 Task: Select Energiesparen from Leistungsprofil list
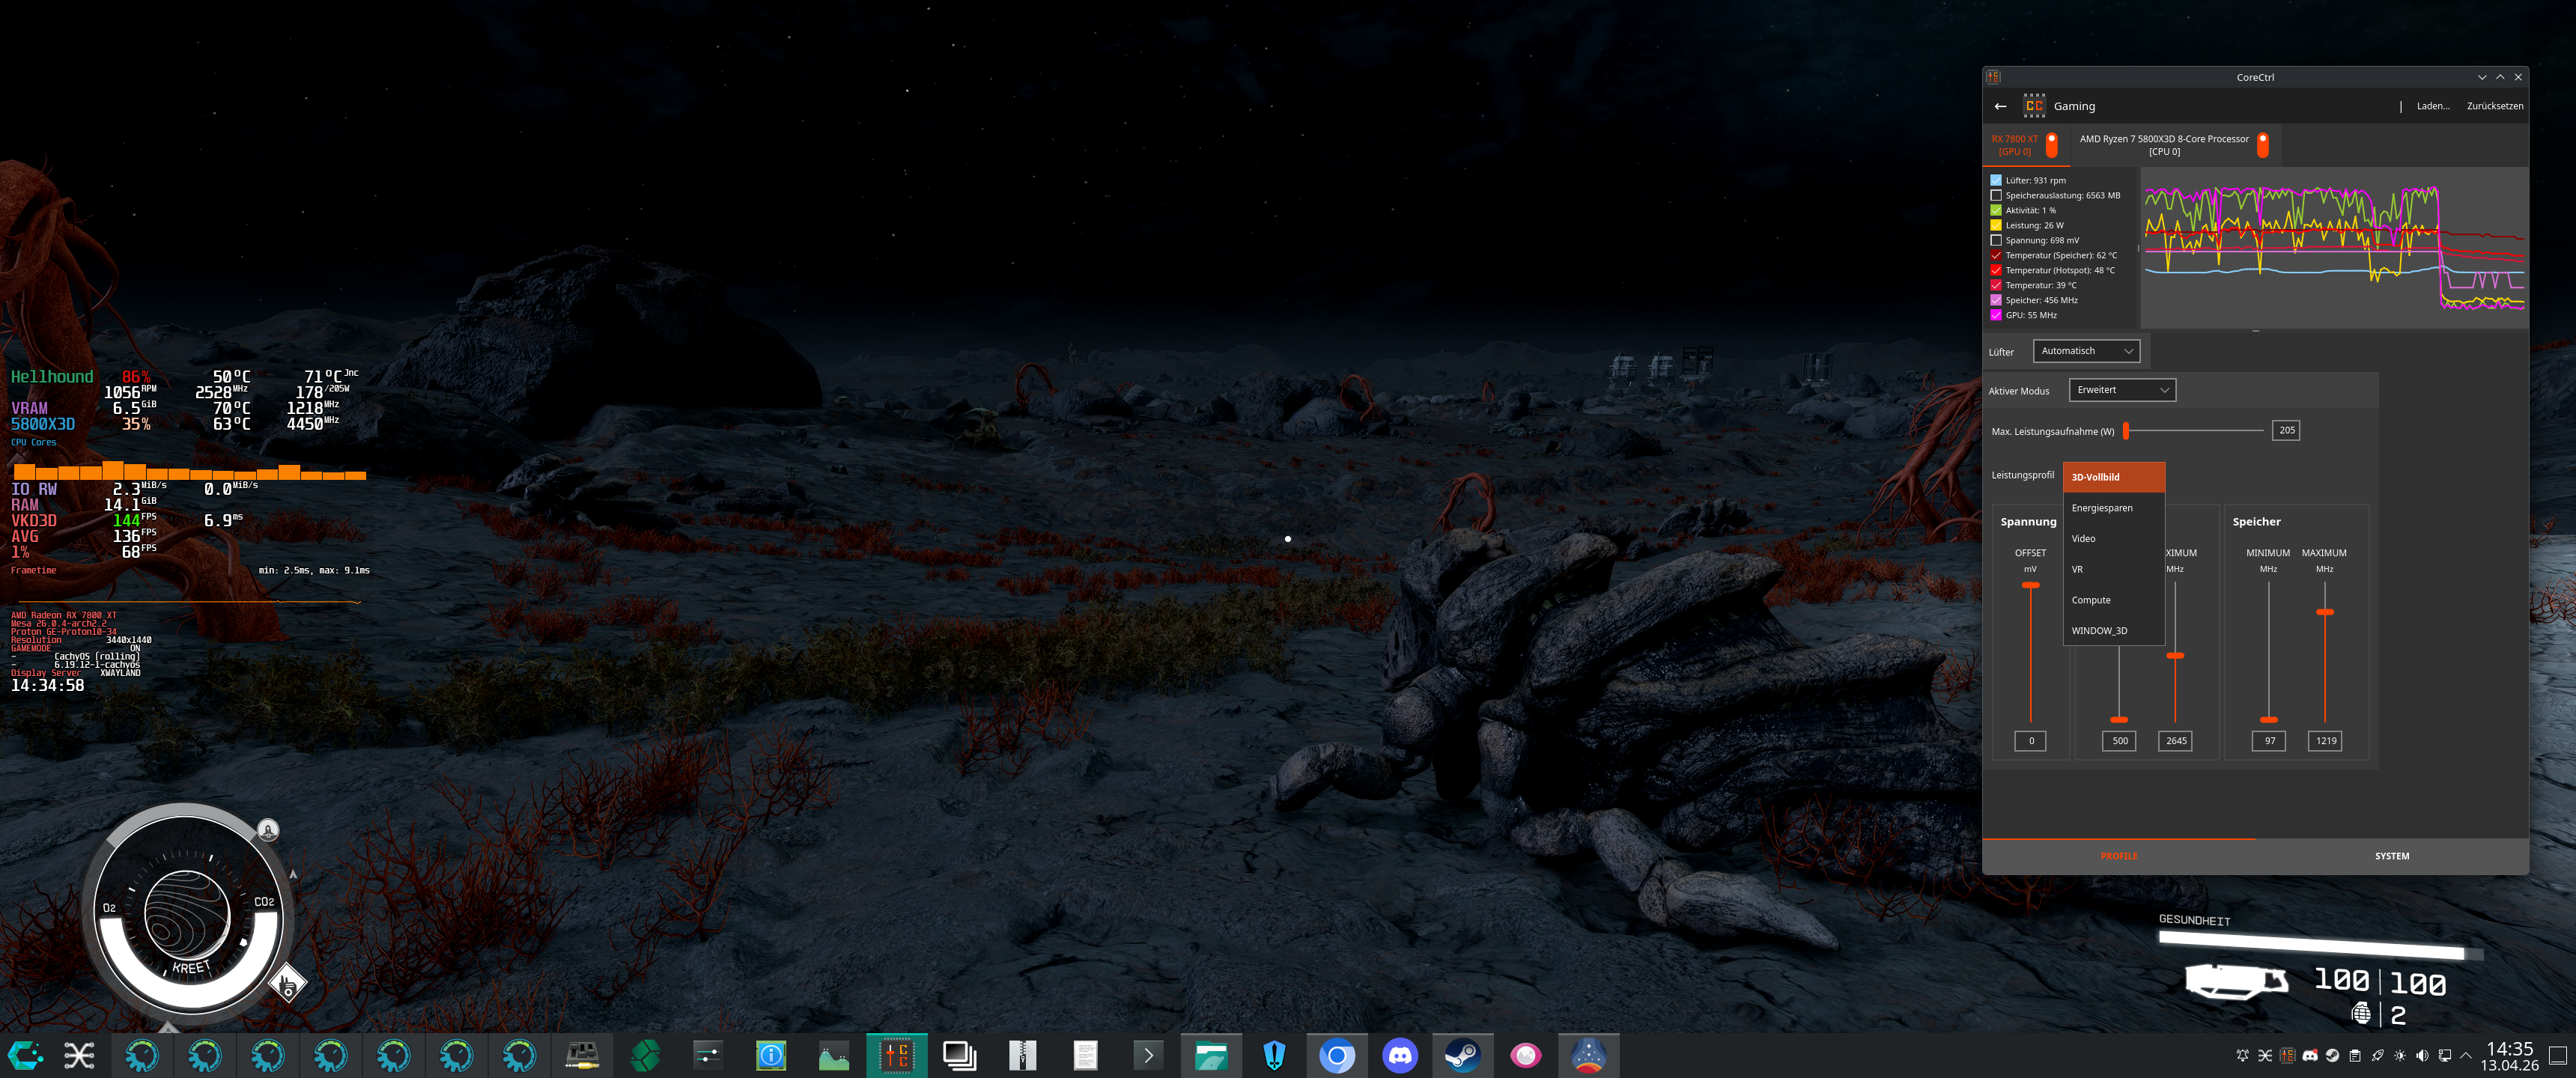[2102, 508]
